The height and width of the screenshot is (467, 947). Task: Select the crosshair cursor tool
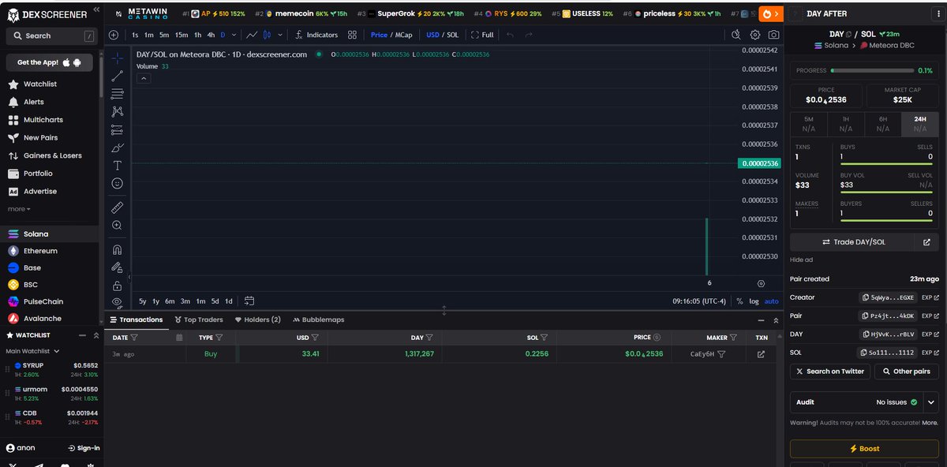click(117, 58)
